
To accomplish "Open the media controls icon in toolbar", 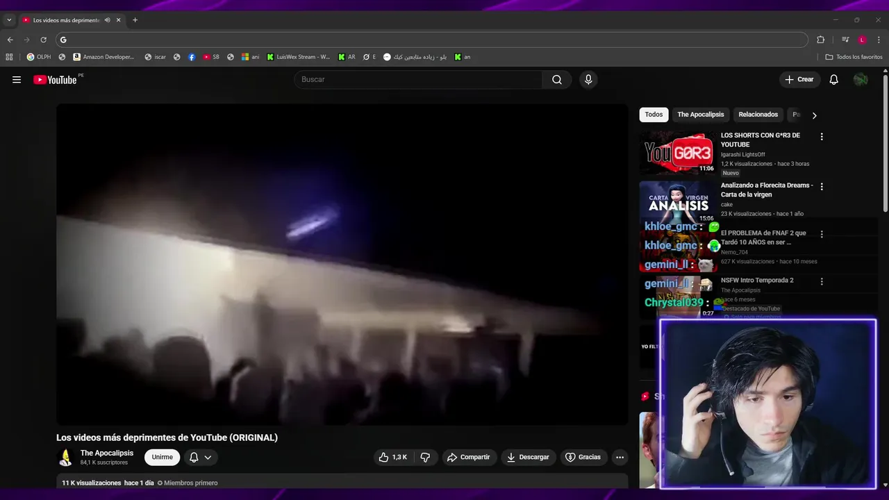I will (845, 40).
